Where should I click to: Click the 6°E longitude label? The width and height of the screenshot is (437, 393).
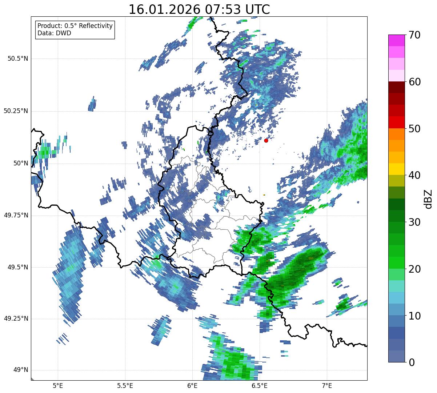(x=192, y=385)
